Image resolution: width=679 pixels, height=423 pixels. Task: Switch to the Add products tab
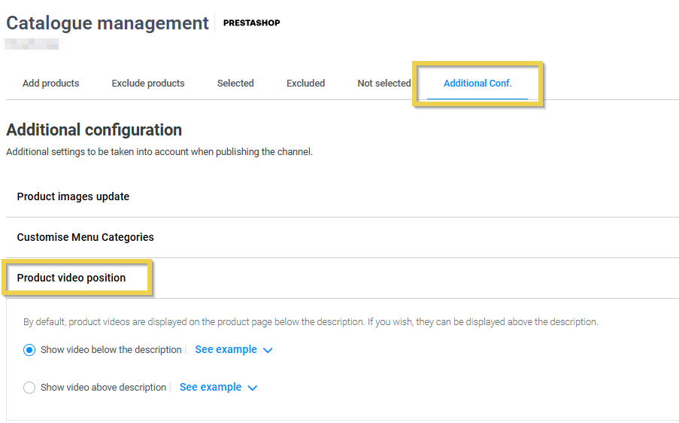(x=50, y=84)
